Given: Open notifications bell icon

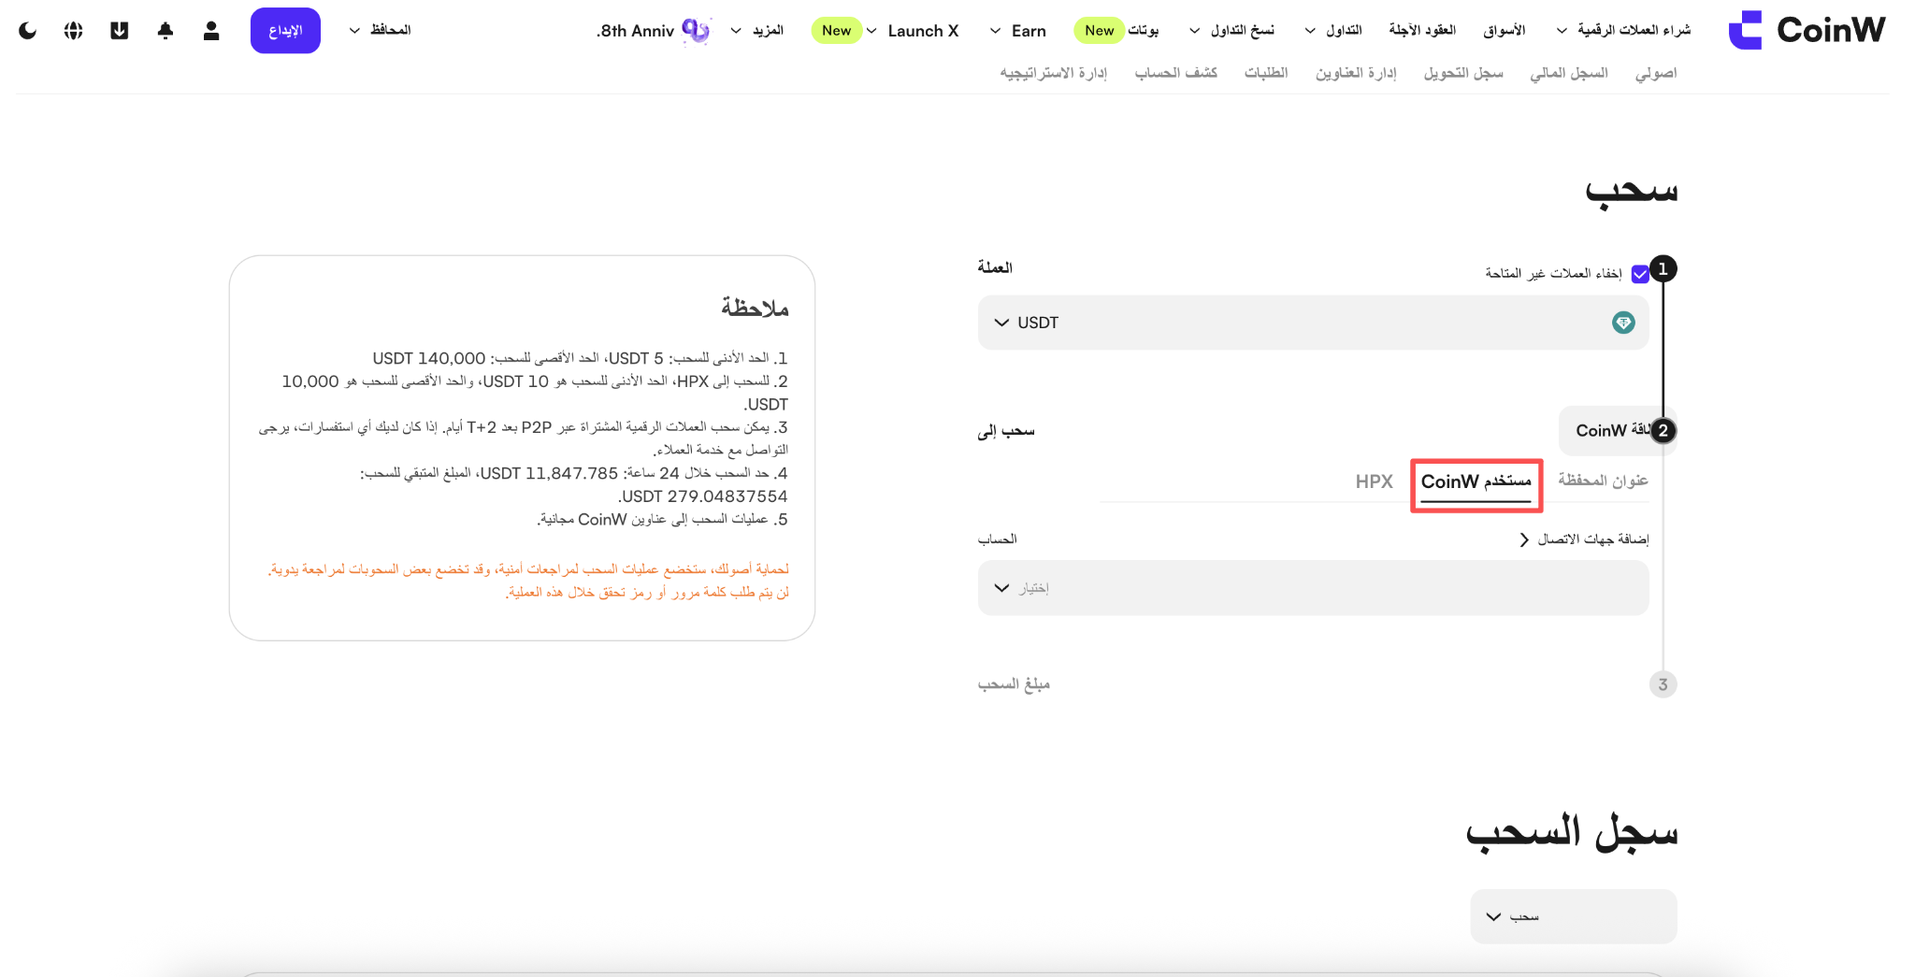Looking at the screenshot, I should tap(166, 31).
